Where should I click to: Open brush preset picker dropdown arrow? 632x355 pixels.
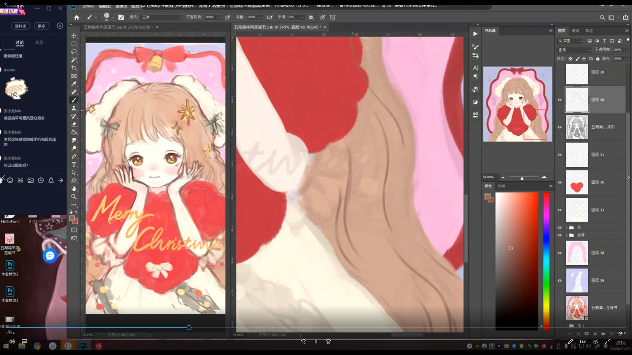[x=113, y=17]
